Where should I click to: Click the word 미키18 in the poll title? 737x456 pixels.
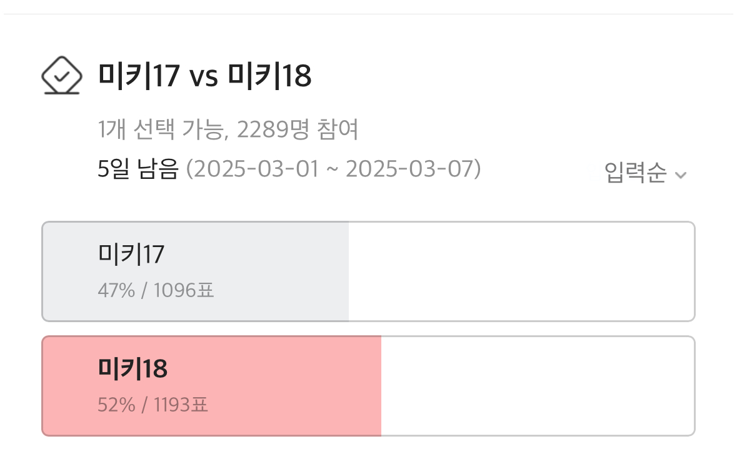[269, 76]
